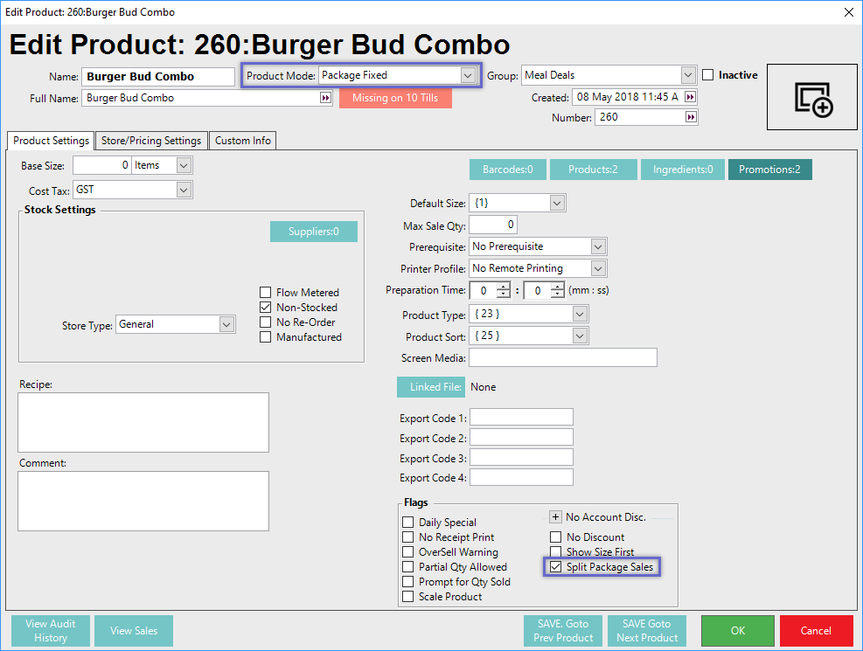Image resolution: width=863 pixels, height=651 pixels.
Task: Check the Daily Special flag
Action: (408, 523)
